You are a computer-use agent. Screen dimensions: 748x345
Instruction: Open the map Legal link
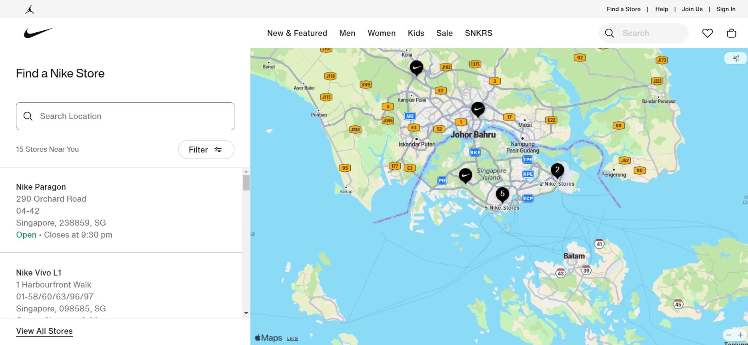tap(292, 339)
